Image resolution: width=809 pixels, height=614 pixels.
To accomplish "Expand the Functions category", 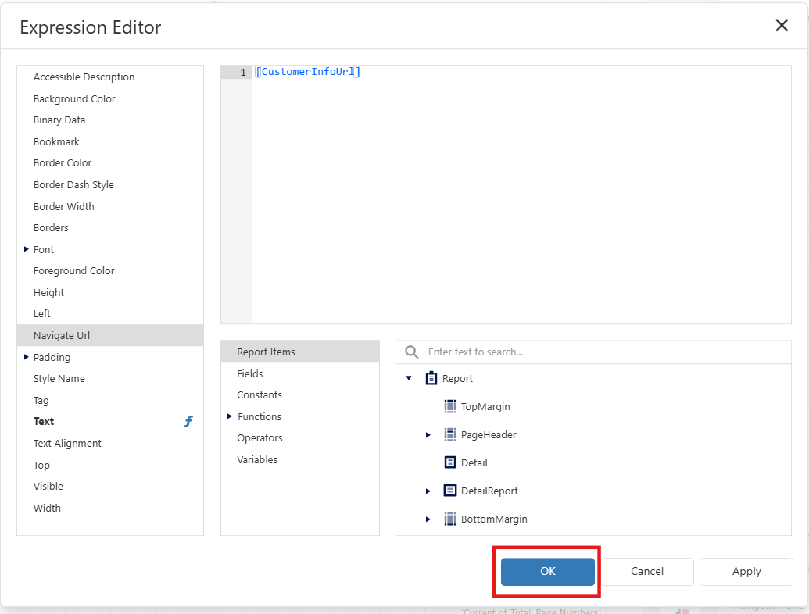I will coord(230,416).
